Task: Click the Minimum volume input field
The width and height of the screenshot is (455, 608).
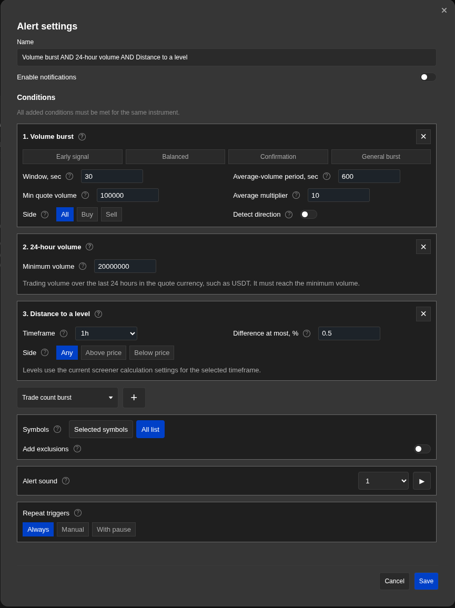Action: coord(125,266)
